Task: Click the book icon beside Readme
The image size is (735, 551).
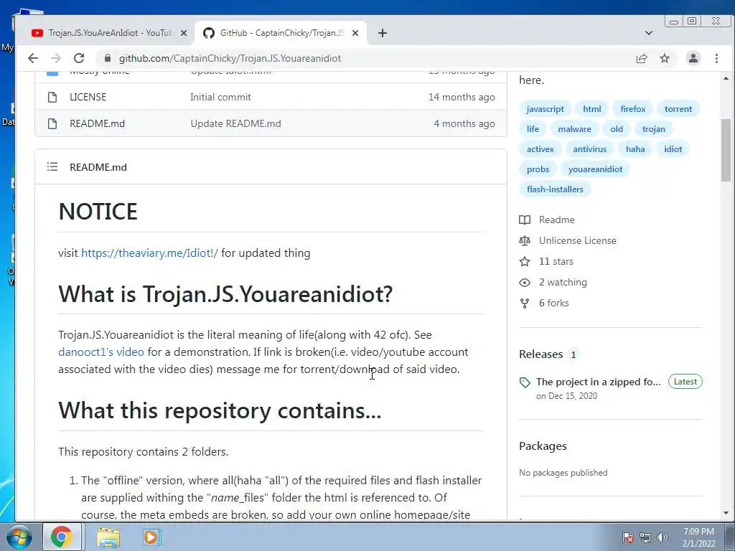Action: (525, 220)
